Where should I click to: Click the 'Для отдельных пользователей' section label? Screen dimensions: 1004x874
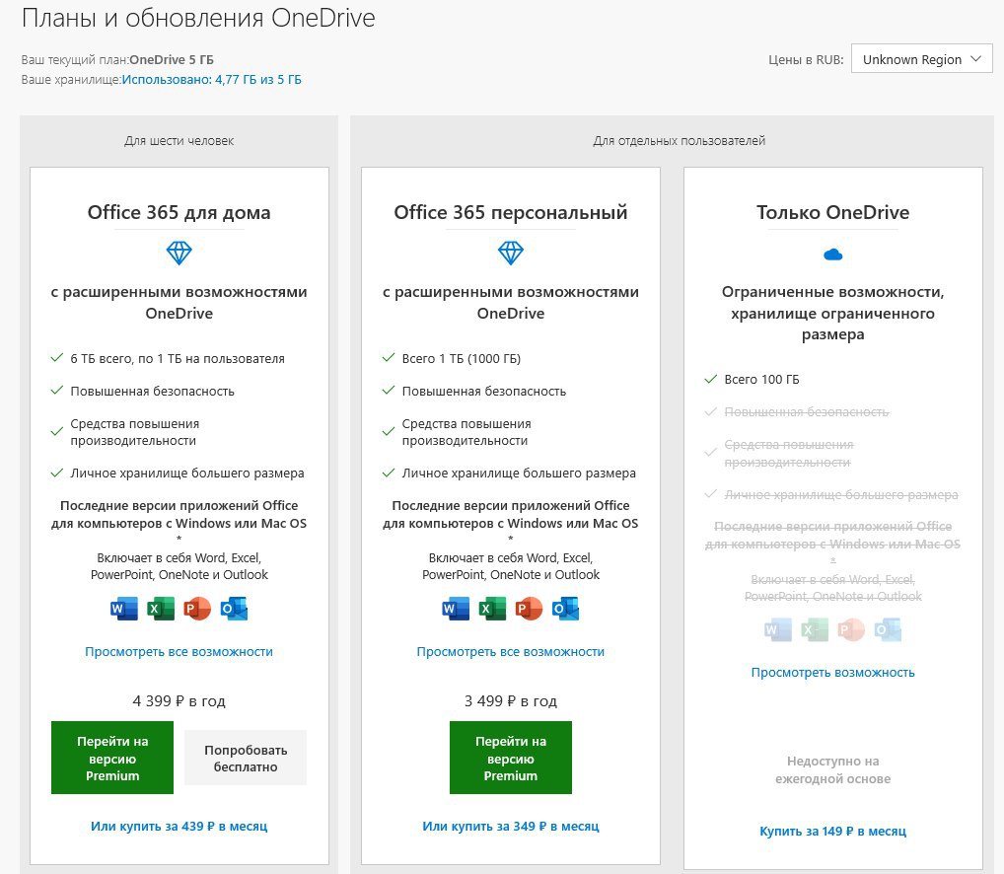point(680,140)
